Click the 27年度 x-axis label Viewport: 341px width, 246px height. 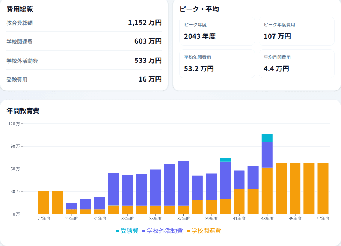44,219
